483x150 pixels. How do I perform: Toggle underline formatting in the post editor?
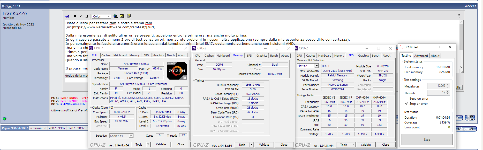[x=87, y=16]
